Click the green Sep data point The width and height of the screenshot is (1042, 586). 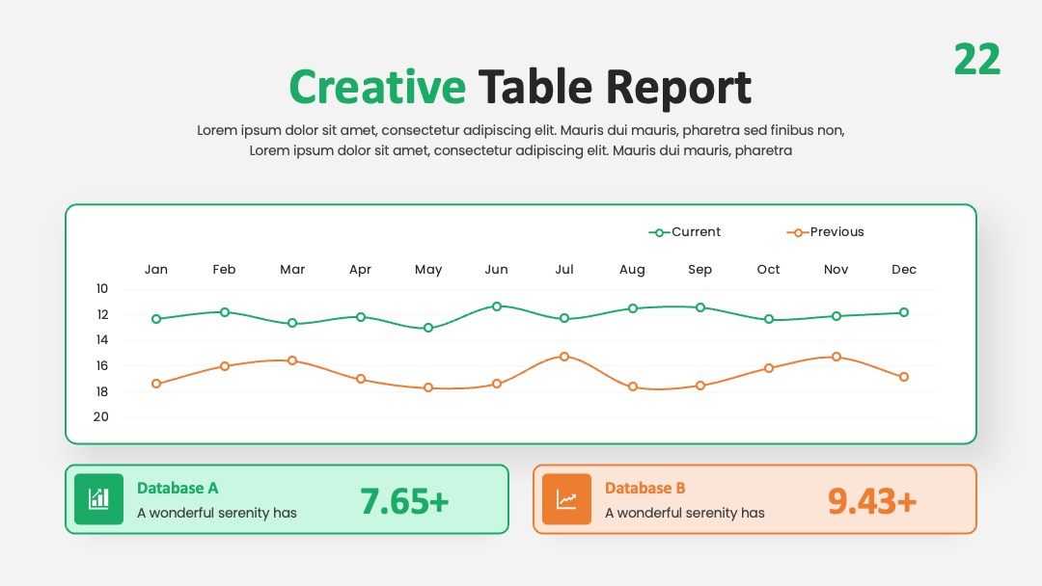[700, 307]
